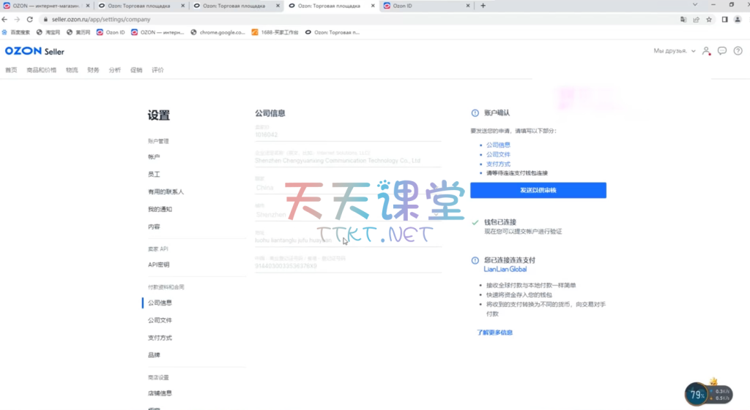Viewport: 750px width, 410px height.
Task: Open the China country dropdown field
Action: [x=348, y=188]
